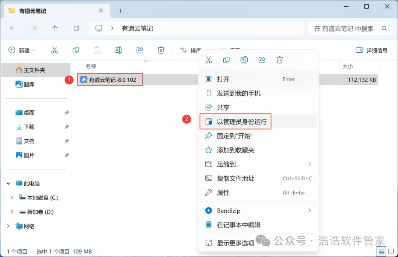Go back with the left arrow
Screen dimensions: 398x257
[x=12, y=28]
